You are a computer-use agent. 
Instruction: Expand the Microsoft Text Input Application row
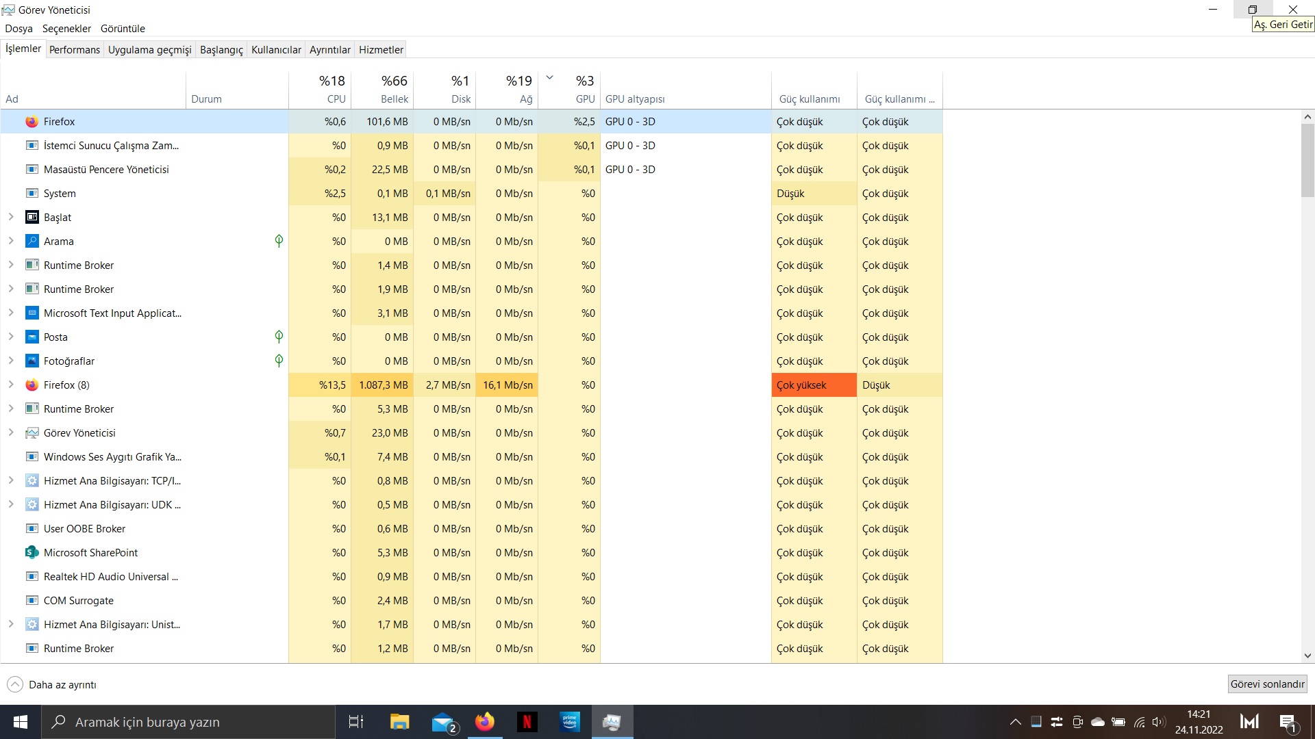(x=11, y=313)
